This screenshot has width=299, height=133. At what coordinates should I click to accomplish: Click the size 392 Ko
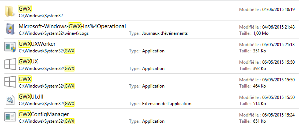(259, 69)
